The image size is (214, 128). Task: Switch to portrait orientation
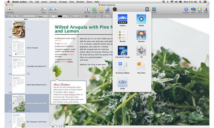tap(50, 9)
